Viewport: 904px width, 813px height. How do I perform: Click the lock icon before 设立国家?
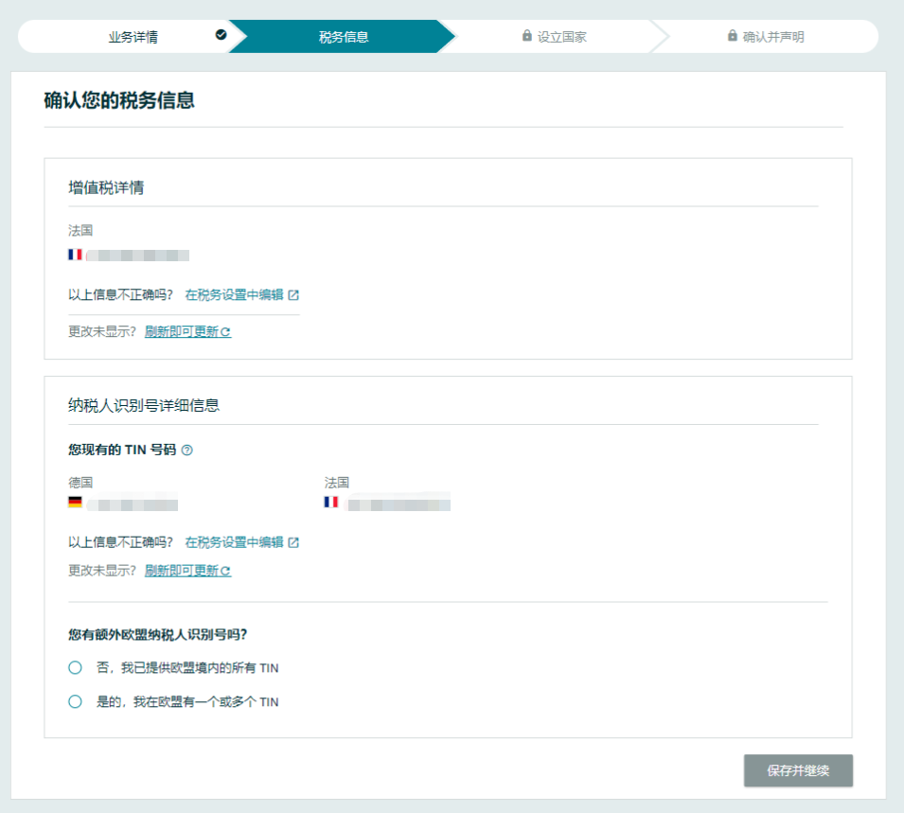(x=527, y=36)
